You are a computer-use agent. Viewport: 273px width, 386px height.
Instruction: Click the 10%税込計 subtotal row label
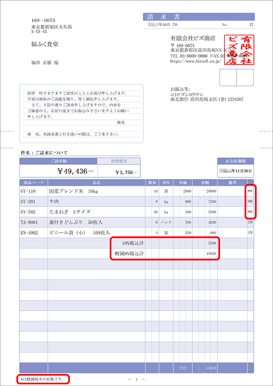click(133, 243)
